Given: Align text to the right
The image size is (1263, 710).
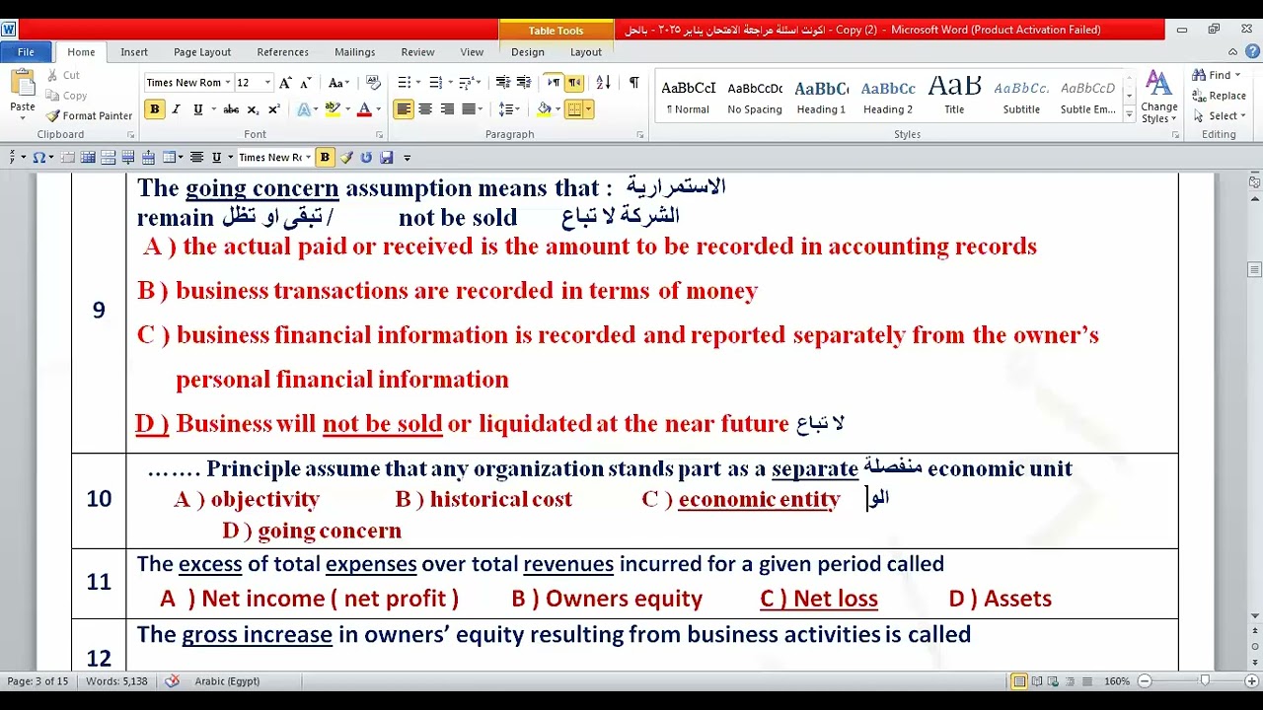Looking at the screenshot, I should pyautogui.click(x=447, y=109).
